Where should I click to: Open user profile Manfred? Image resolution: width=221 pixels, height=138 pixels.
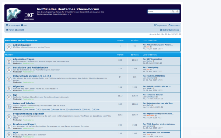click(x=151, y=116)
